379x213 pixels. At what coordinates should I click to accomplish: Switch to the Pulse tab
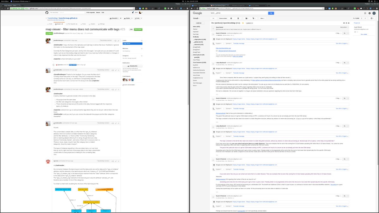pyautogui.click(x=83, y=24)
